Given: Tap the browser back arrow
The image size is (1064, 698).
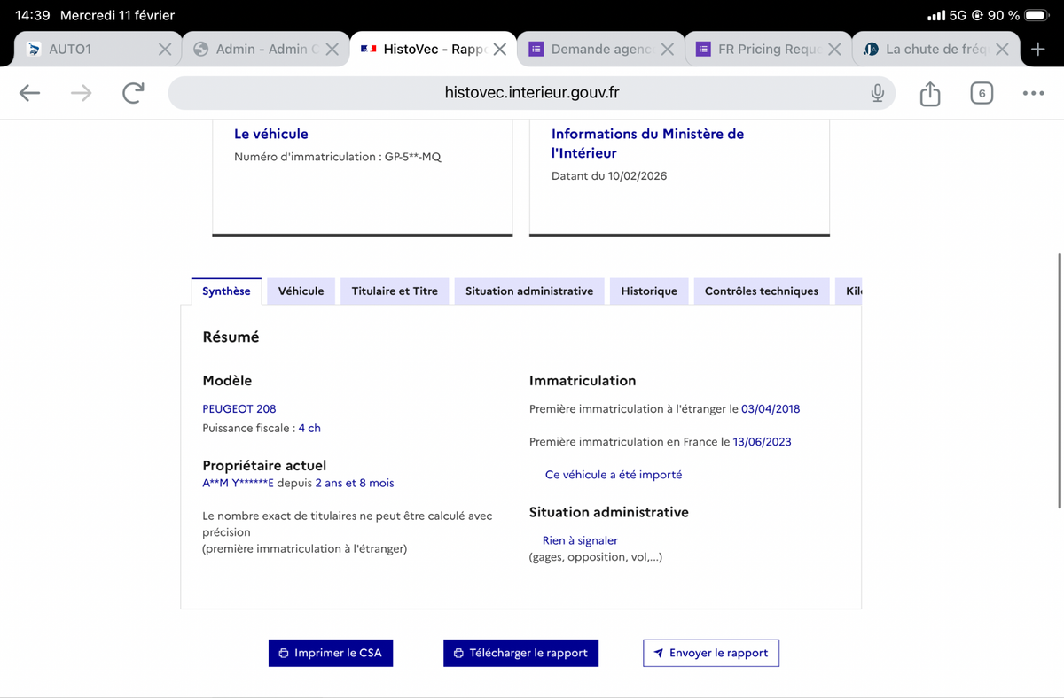Looking at the screenshot, I should pos(30,93).
